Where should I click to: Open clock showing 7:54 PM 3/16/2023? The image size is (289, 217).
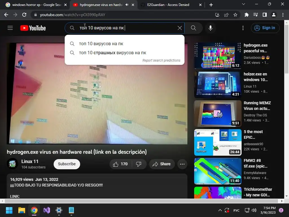(268, 210)
